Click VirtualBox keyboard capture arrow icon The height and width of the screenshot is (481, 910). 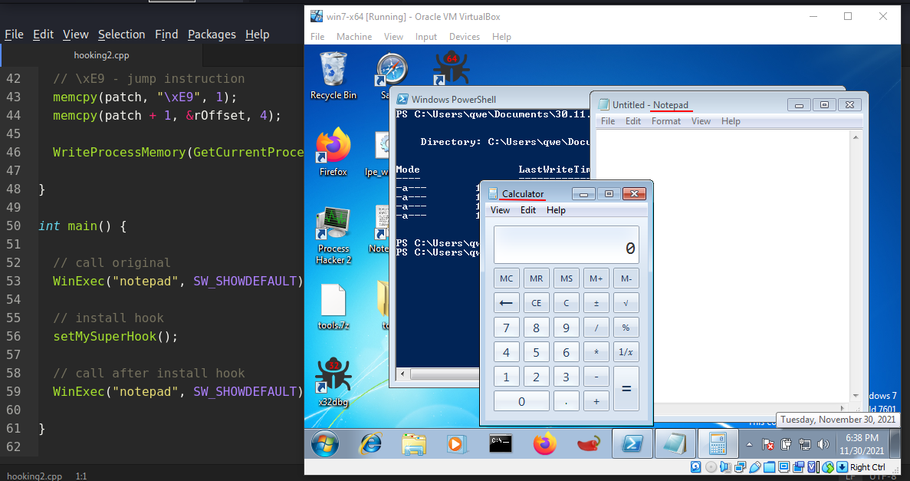tap(842, 467)
